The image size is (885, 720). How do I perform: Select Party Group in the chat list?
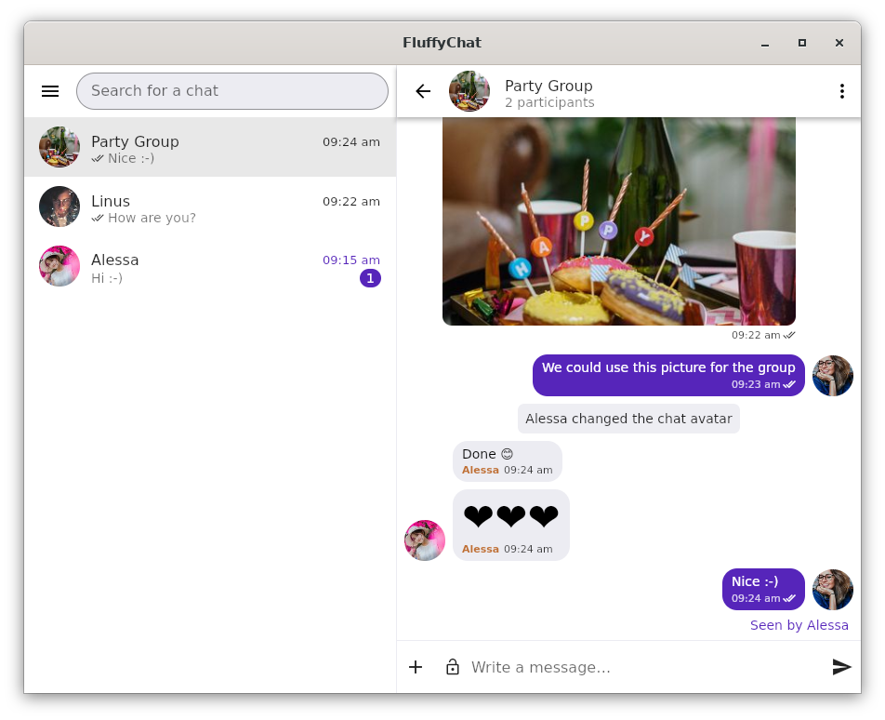(x=210, y=147)
